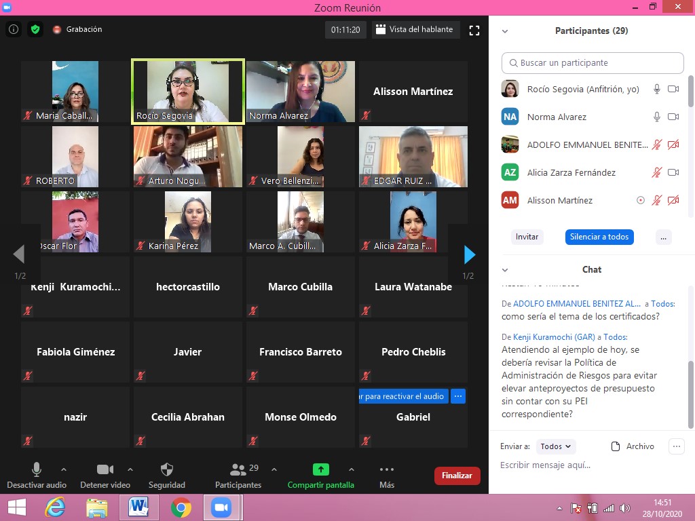
Task: Click Silenciar a todos button
Action: (599, 237)
